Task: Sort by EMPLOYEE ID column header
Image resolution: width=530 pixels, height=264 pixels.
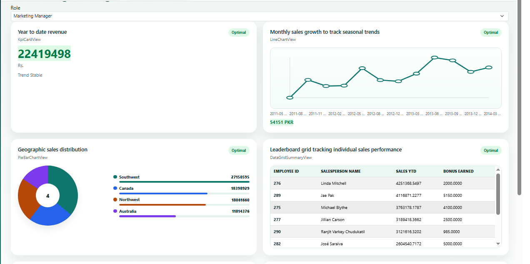Action: pos(286,171)
